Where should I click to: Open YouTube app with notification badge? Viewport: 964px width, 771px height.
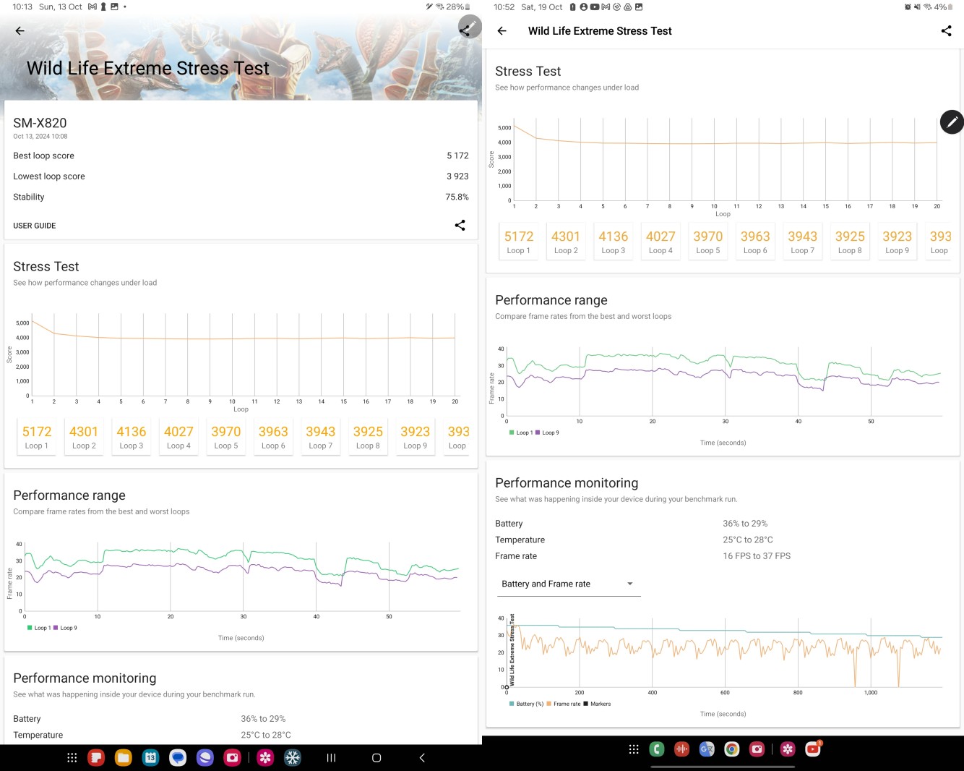814,749
